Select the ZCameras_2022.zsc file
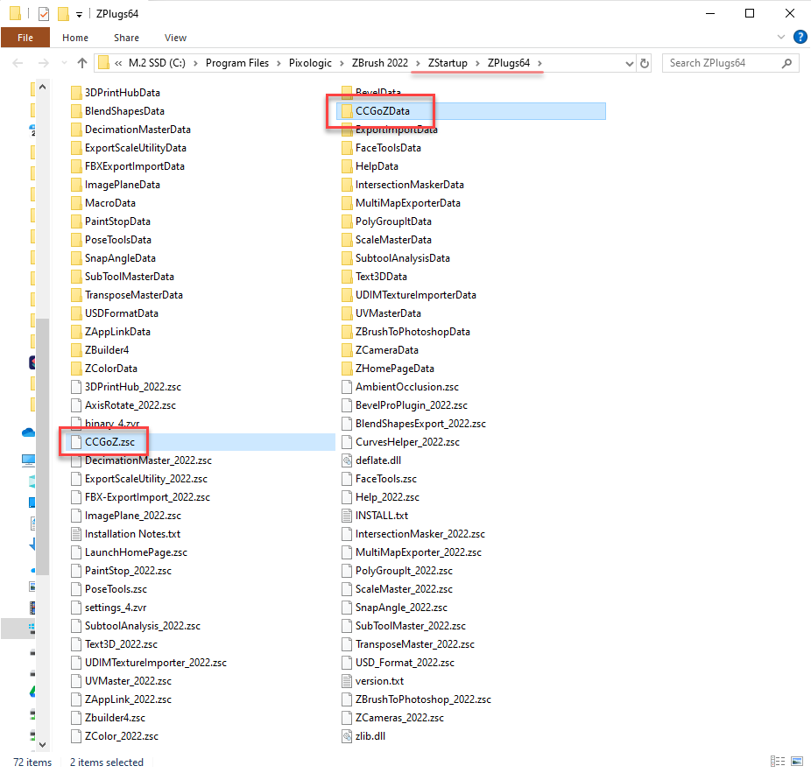 point(393,718)
